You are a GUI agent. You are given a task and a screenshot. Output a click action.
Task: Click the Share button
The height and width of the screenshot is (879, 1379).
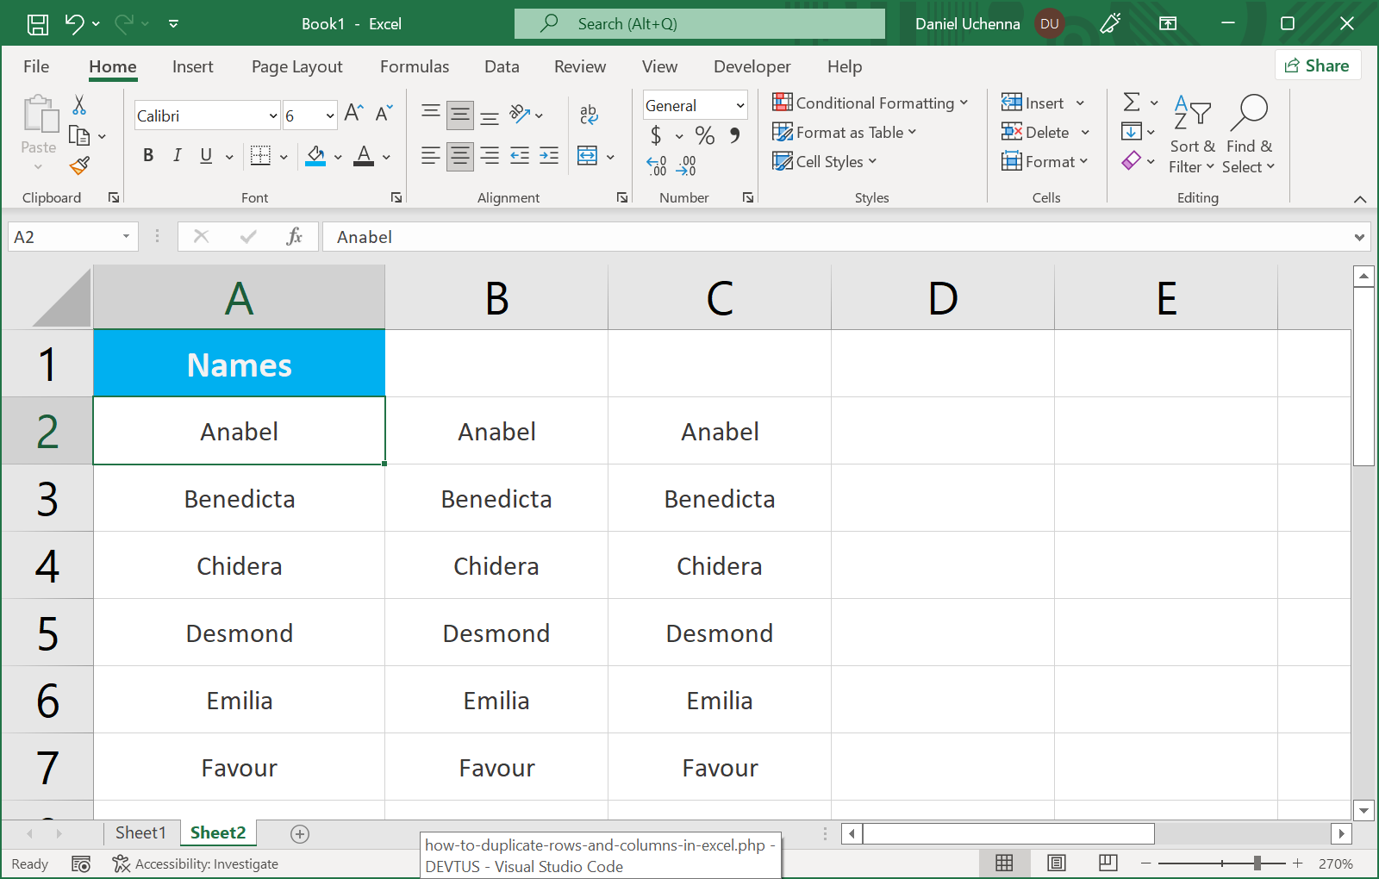pyautogui.click(x=1317, y=65)
